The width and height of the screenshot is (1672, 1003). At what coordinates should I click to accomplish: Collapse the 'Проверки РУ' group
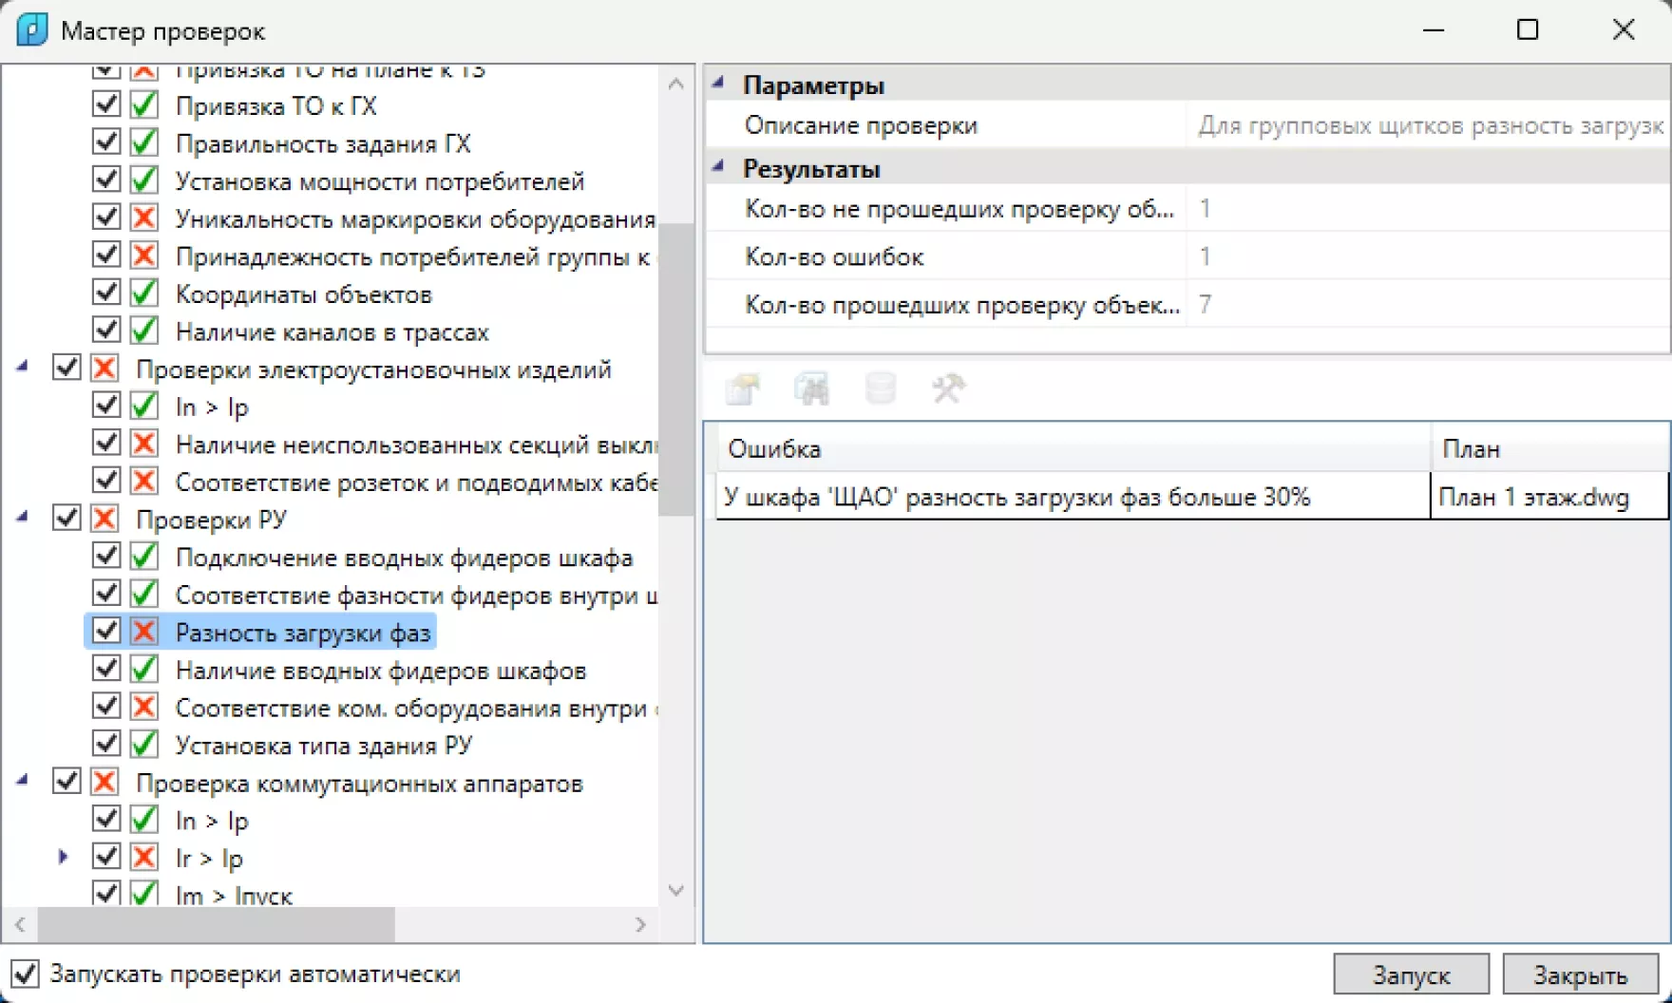23,519
